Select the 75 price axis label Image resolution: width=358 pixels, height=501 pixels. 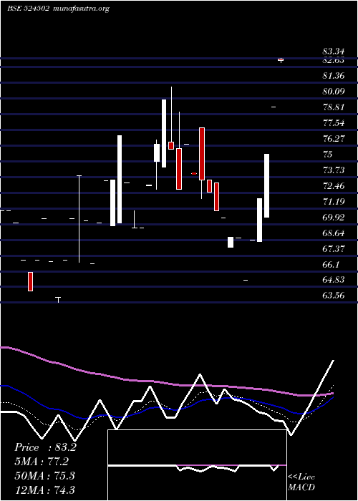[328, 155]
